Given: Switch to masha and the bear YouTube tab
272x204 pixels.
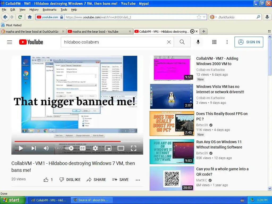Looking at the screenshot, I should [95, 31].
